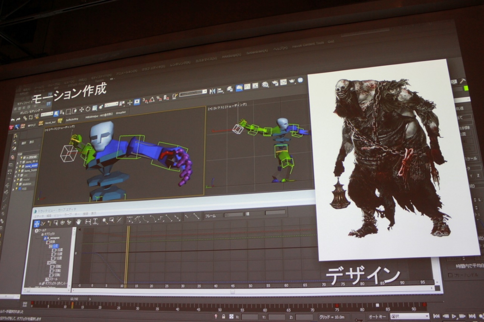Click the Redo arrow in main toolbar
The width and height of the screenshot is (484, 322).
click(18, 119)
